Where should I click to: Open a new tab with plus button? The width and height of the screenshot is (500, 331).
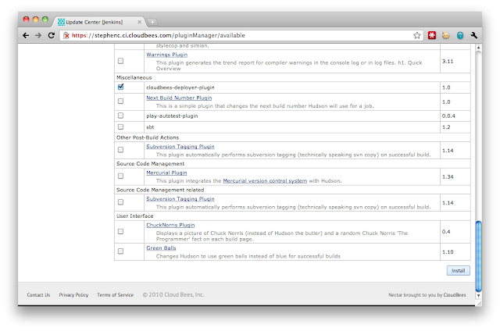(x=152, y=21)
